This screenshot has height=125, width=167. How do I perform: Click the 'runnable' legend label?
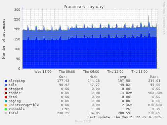pyautogui.click(x=17, y=109)
